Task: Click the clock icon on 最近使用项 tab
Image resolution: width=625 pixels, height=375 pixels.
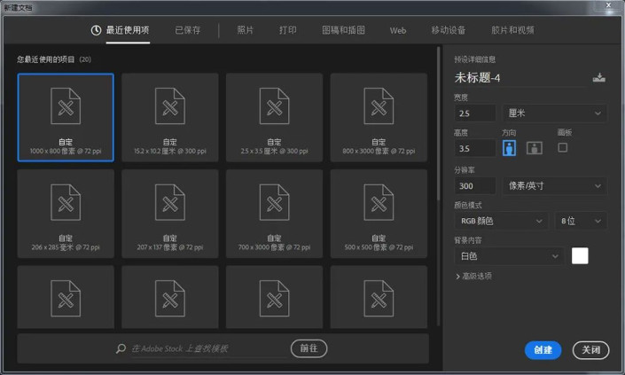Action: [x=96, y=30]
